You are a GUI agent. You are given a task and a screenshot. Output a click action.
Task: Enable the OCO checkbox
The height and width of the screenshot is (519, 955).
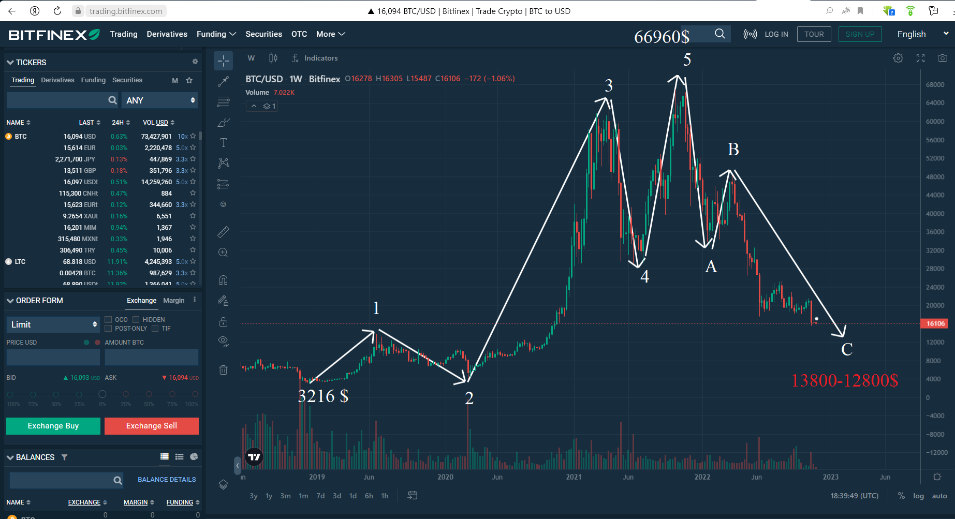coord(109,320)
